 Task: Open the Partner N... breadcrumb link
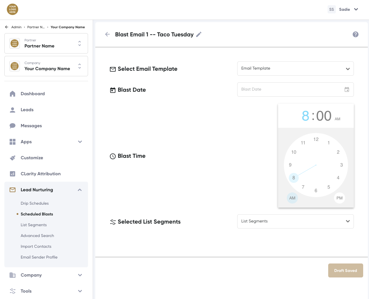coord(36,27)
